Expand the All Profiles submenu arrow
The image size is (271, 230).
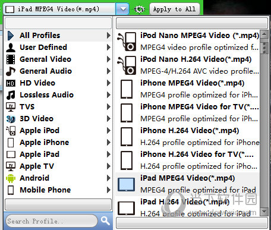(x=109, y=36)
